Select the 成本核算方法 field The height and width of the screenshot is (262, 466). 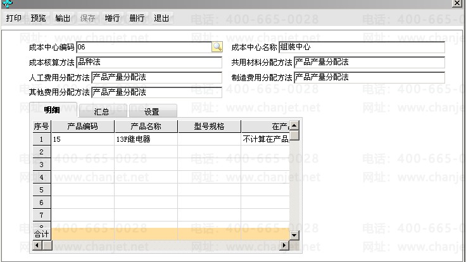(x=149, y=63)
